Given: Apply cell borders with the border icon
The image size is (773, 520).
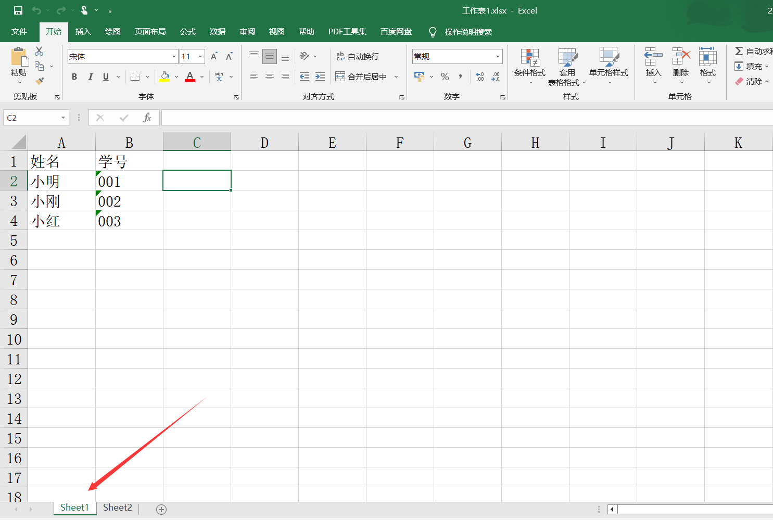Looking at the screenshot, I should point(135,77).
